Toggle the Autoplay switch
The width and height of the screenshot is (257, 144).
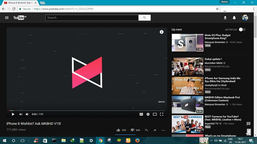tap(242, 30)
